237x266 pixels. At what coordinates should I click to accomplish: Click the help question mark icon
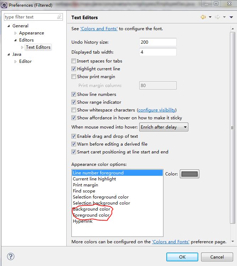[x=11, y=256]
